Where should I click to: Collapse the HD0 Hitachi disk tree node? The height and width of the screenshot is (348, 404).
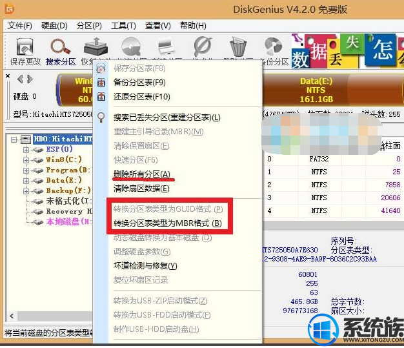(x=14, y=139)
